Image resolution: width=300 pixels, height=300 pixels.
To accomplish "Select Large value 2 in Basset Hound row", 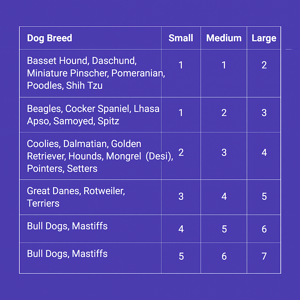I will (264, 65).
